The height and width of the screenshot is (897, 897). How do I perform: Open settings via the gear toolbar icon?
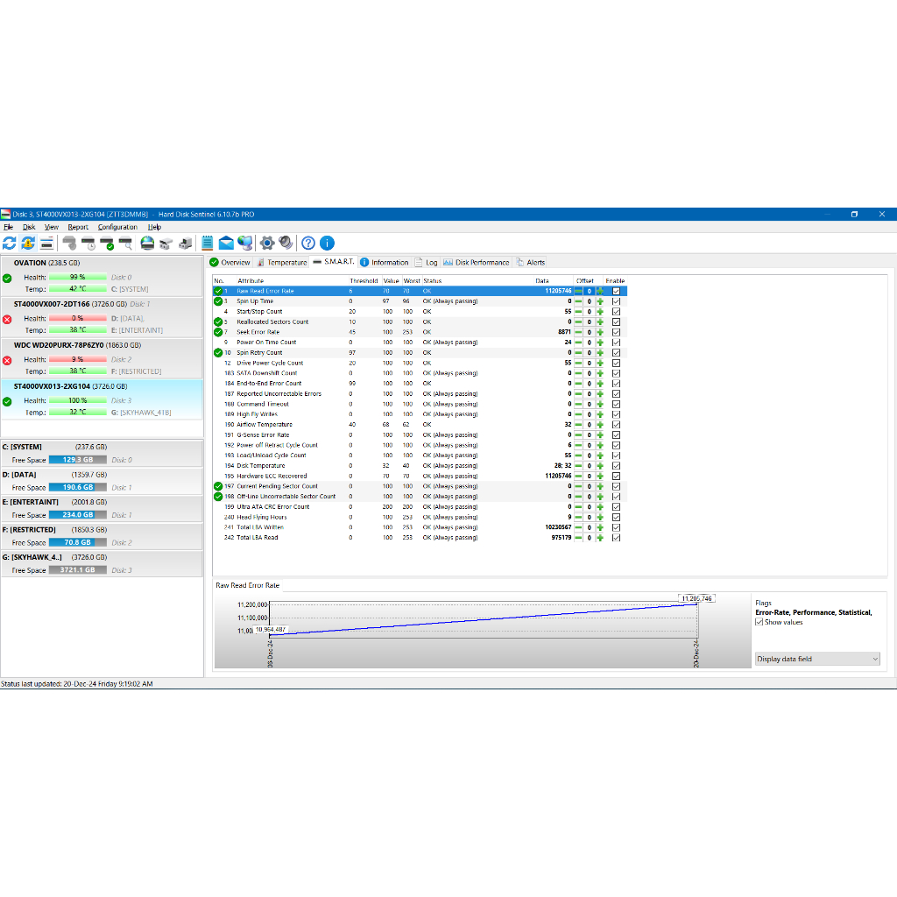[x=267, y=244]
